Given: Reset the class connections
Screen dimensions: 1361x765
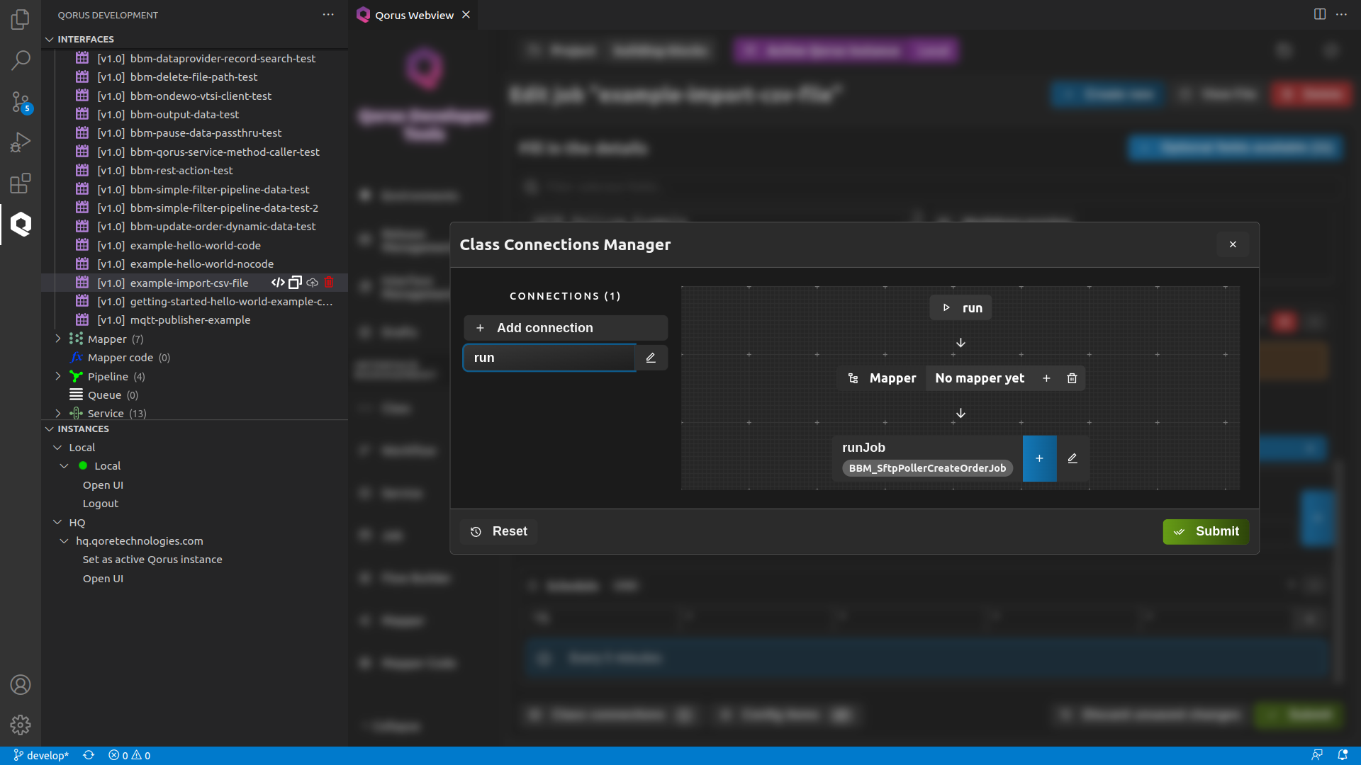Looking at the screenshot, I should coord(499,531).
